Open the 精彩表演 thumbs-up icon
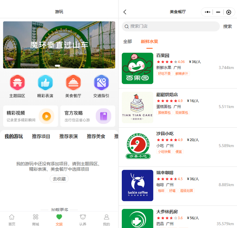 point(45,83)
